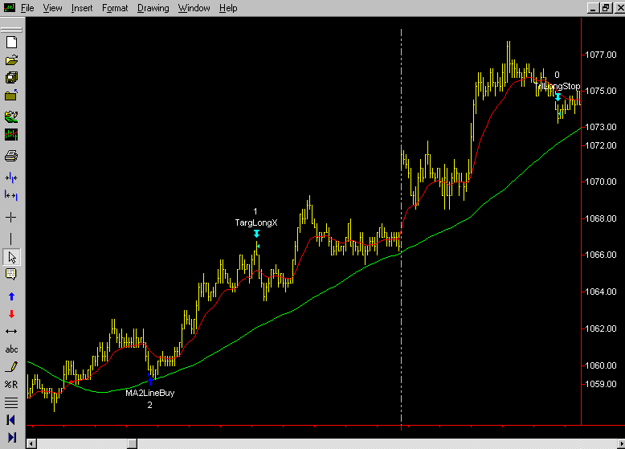This screenshot has width=625, height=449.
Task: Click the folder with up-arrow icon
Action: coord(11,96)
